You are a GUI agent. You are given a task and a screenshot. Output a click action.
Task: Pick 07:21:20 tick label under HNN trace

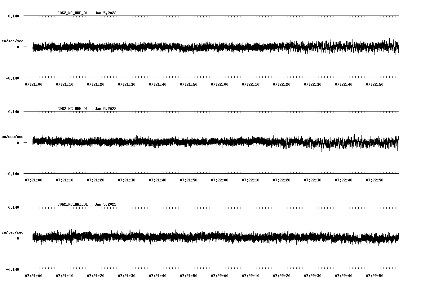tap(95, 180)
